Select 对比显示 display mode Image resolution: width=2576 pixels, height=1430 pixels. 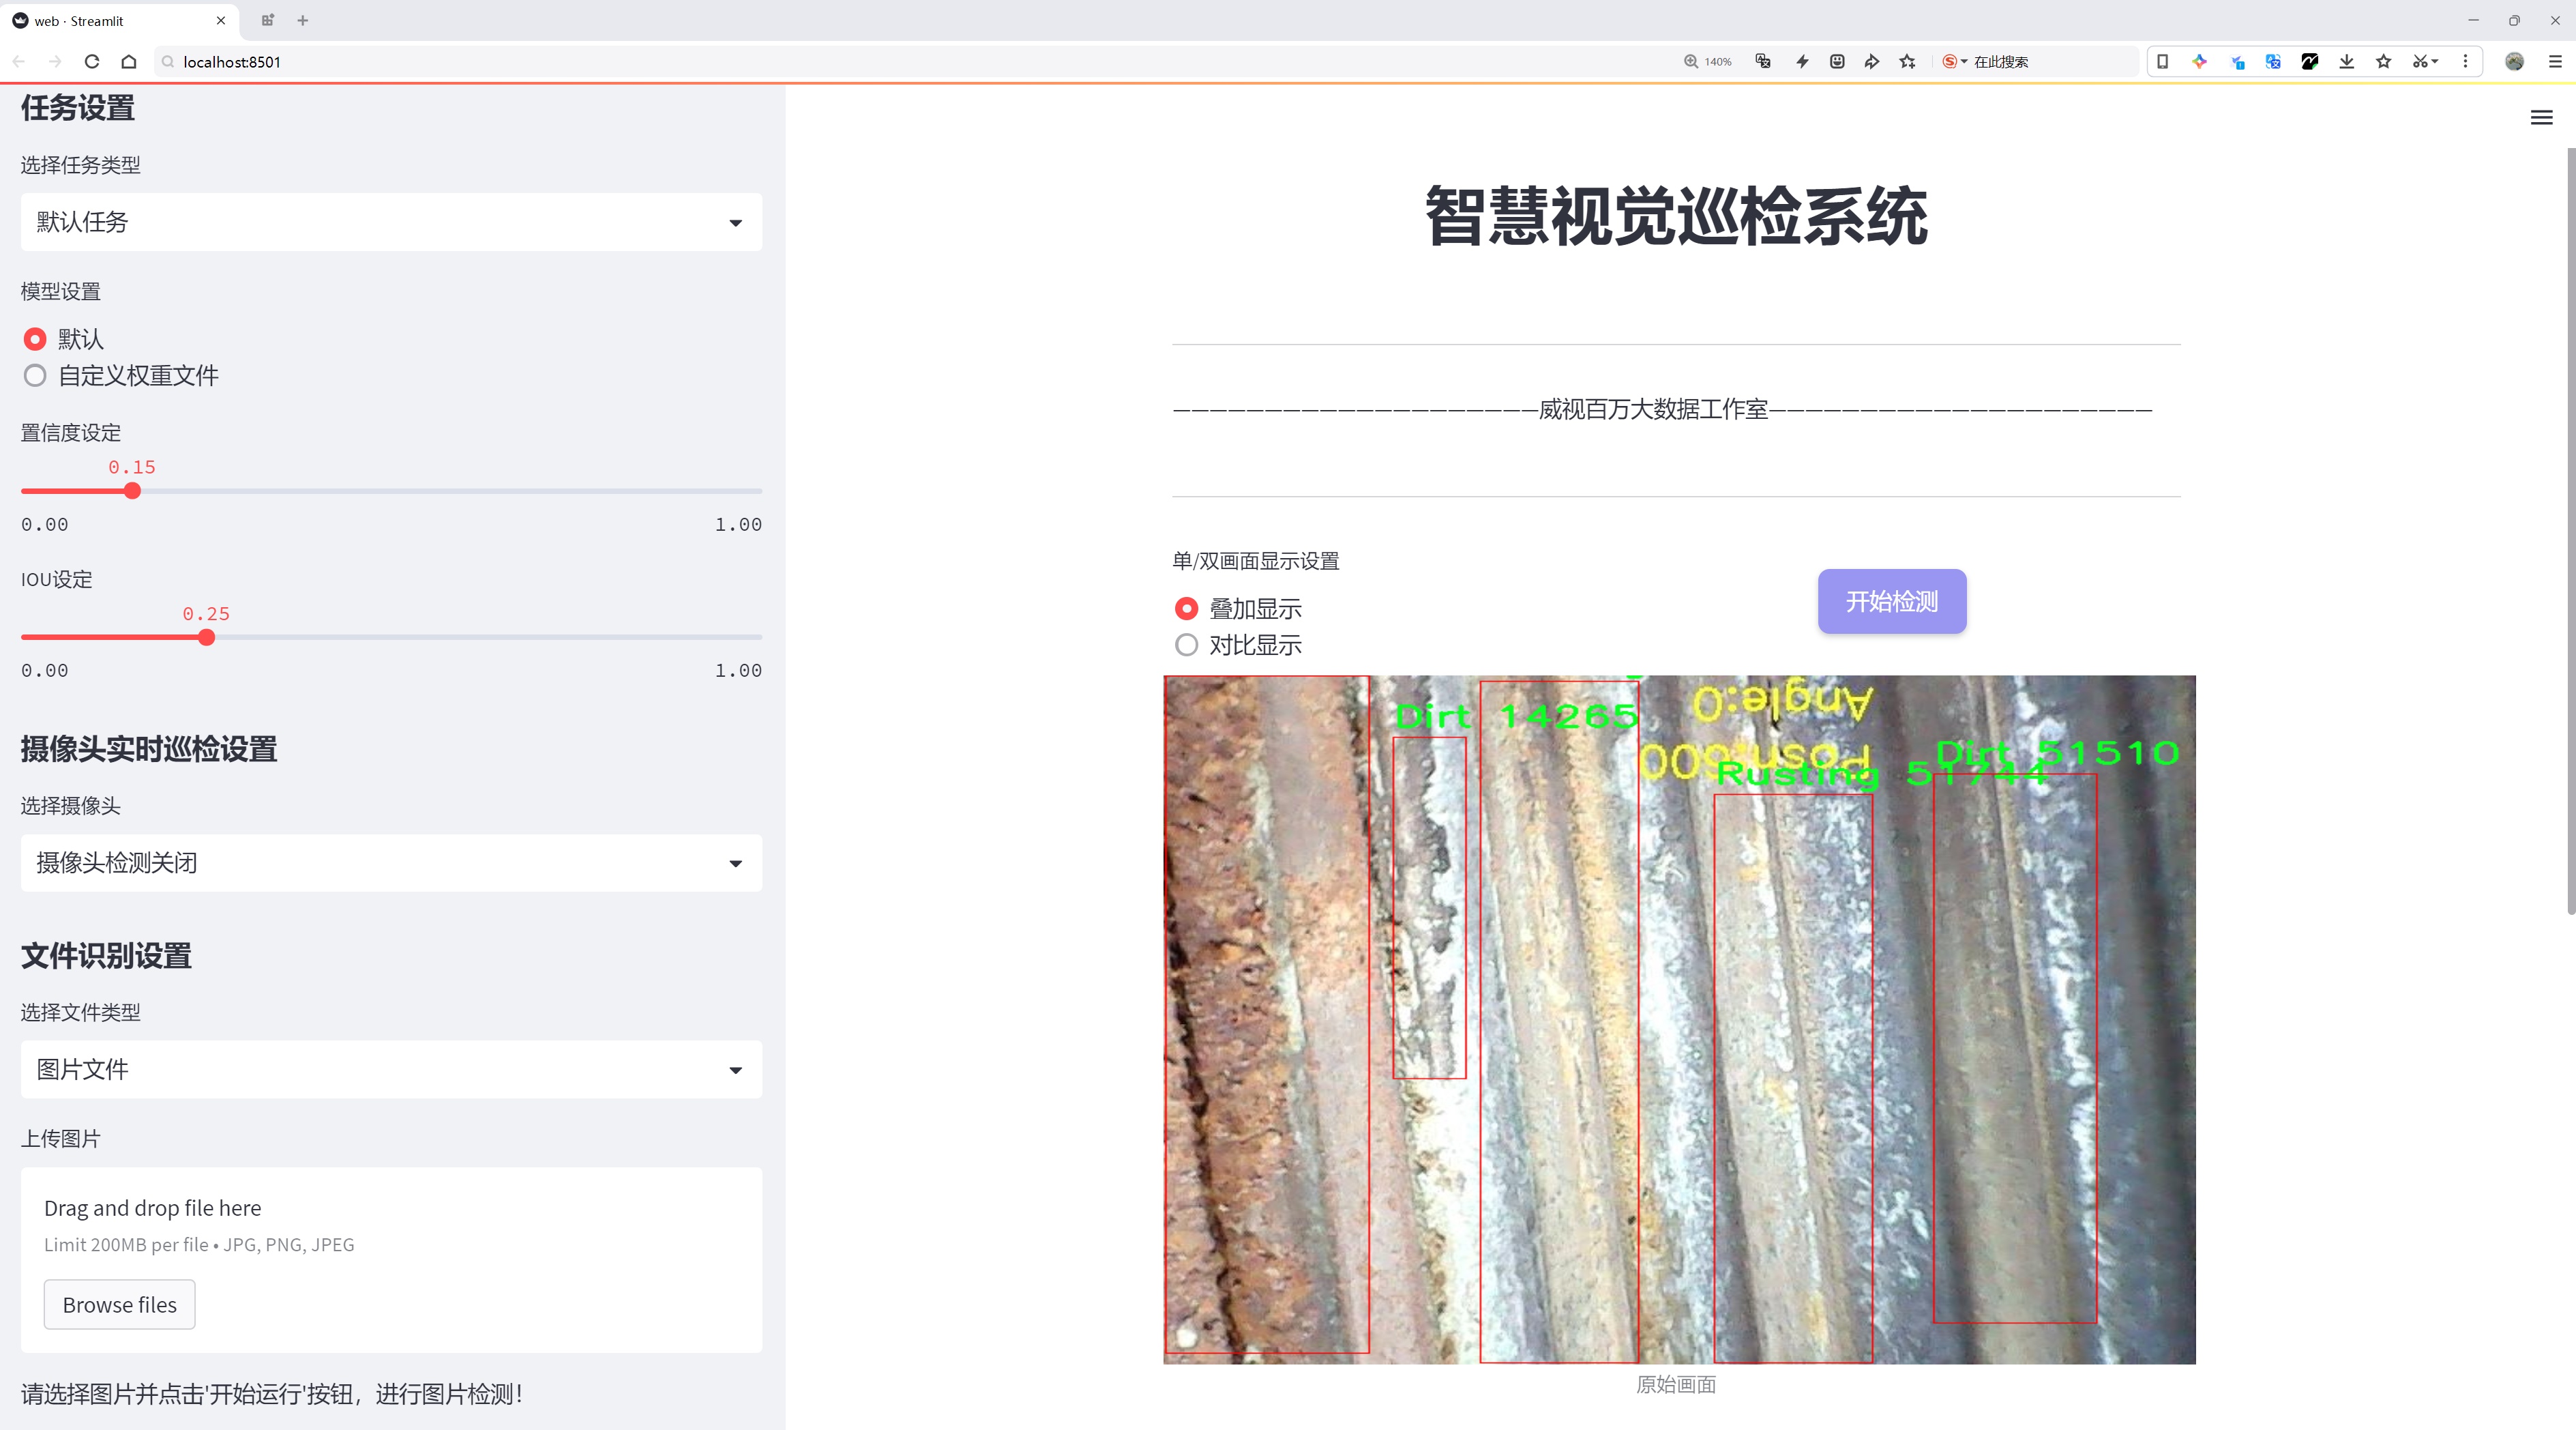pyautogui.click(x=1186, y=645)
